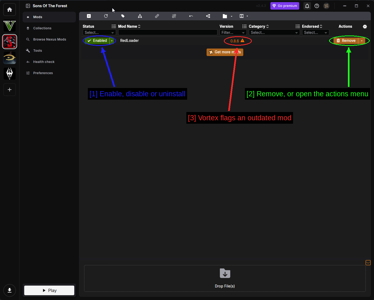Click the Play button
The width and height of the screenshot is (374, 300).
[x=49, y=290]
